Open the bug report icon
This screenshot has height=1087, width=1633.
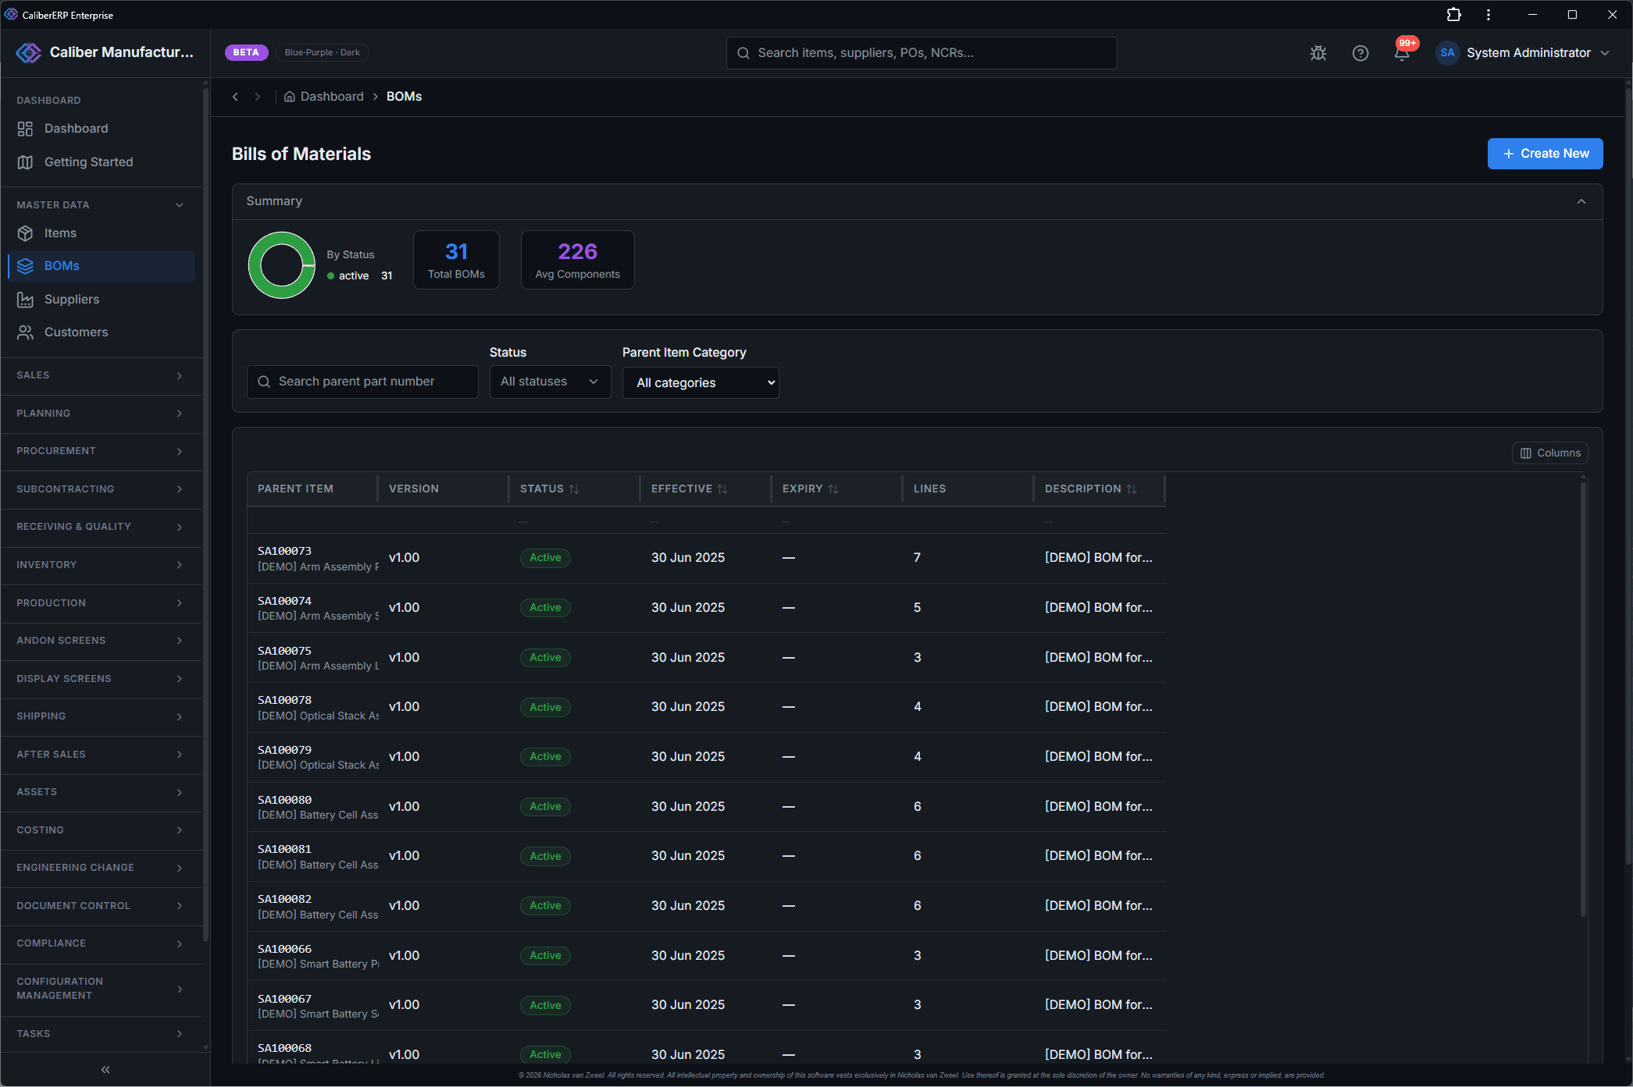click(x=1318, y=53)
